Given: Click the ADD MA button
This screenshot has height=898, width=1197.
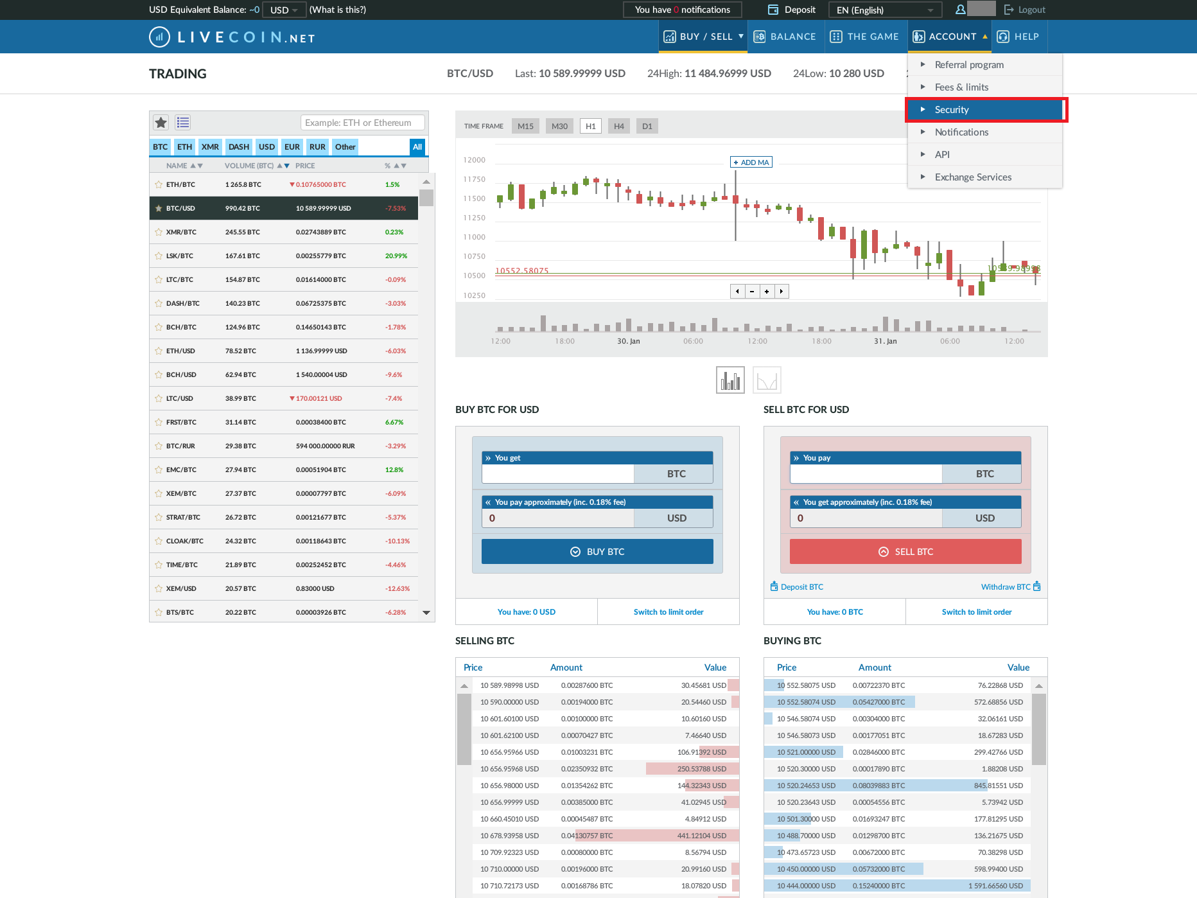Looking at the screenshot, I should coord(751,163).
